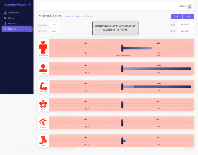Go to Patients in the sidebar
Screen dimensions: 198x155
point(12,24)
